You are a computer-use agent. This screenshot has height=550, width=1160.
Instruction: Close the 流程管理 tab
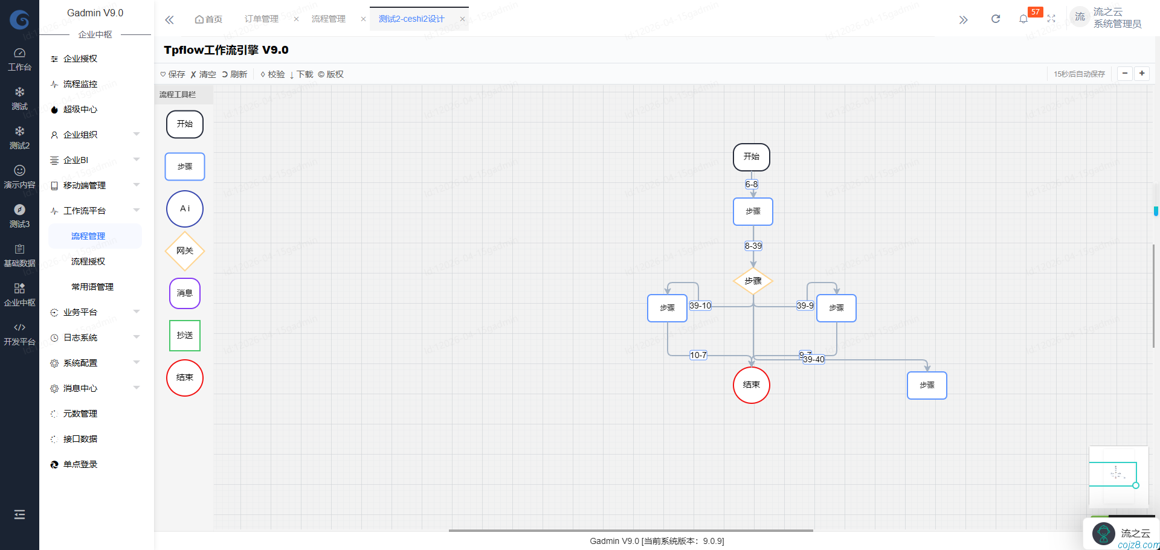363,19
